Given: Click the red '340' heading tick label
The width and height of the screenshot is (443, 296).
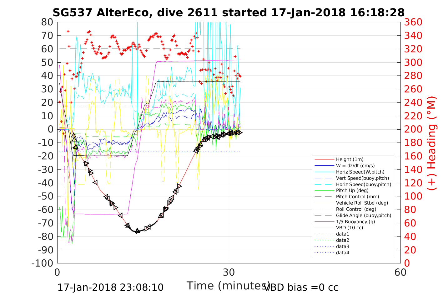Looking at the screenshot, I should (x=413, y=35).
